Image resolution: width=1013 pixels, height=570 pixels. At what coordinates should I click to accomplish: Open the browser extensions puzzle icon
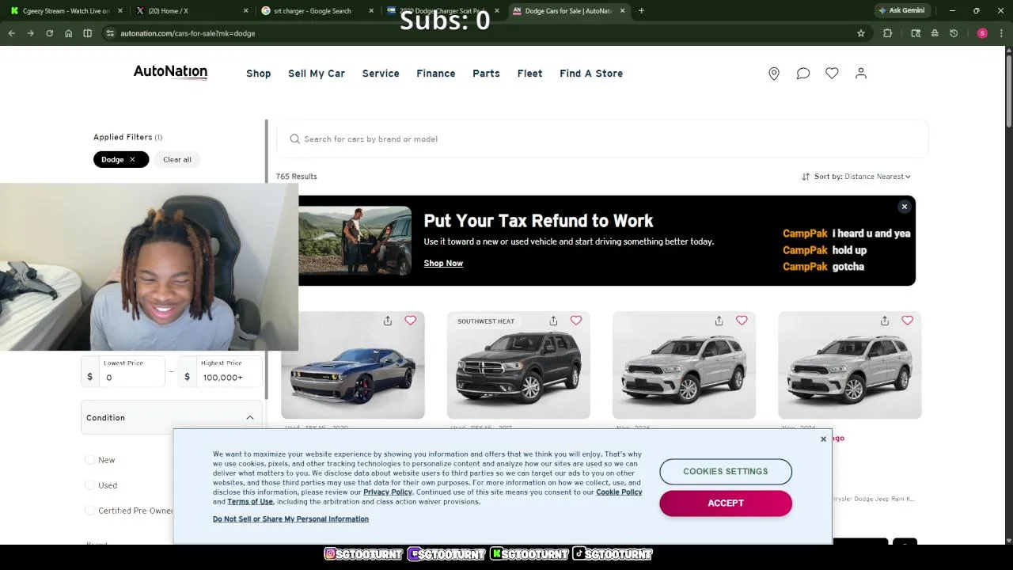887,33
